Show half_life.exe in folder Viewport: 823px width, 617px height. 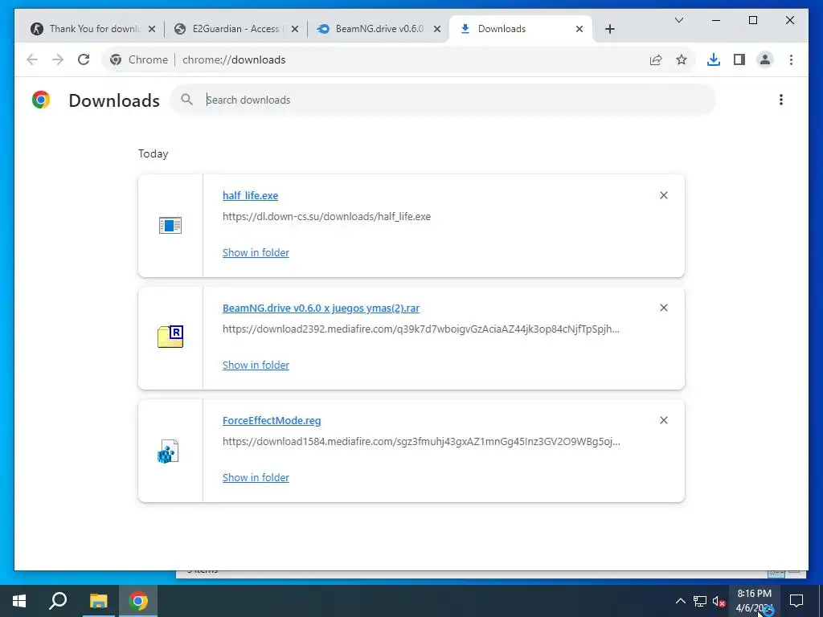coord(256,253)
